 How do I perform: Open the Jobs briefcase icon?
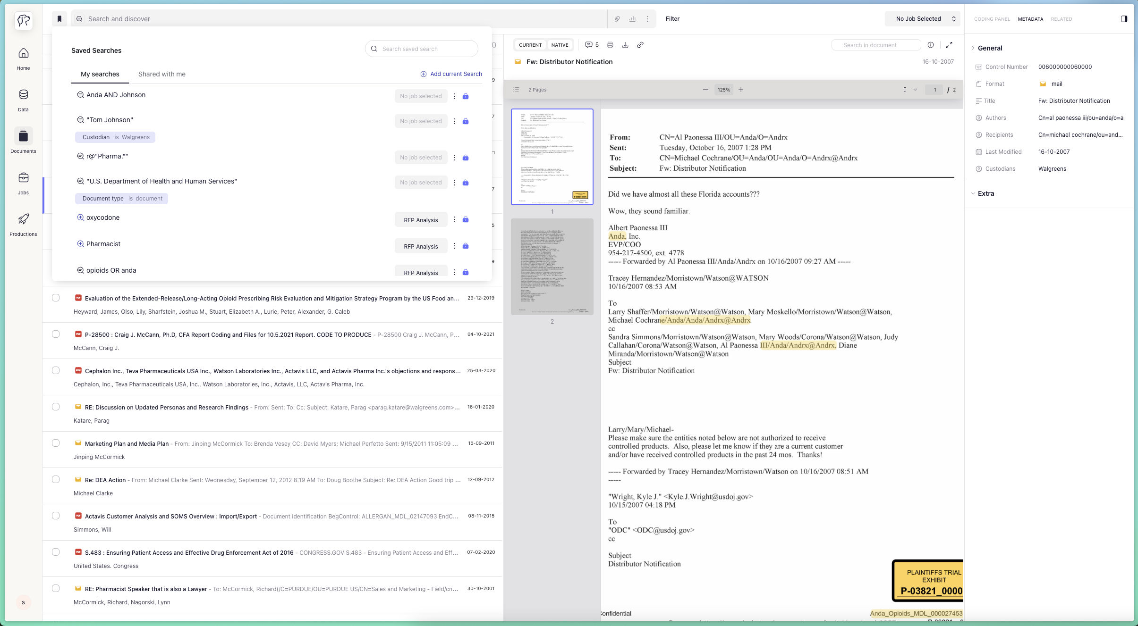pyautogui.click(x=23, y=178)
